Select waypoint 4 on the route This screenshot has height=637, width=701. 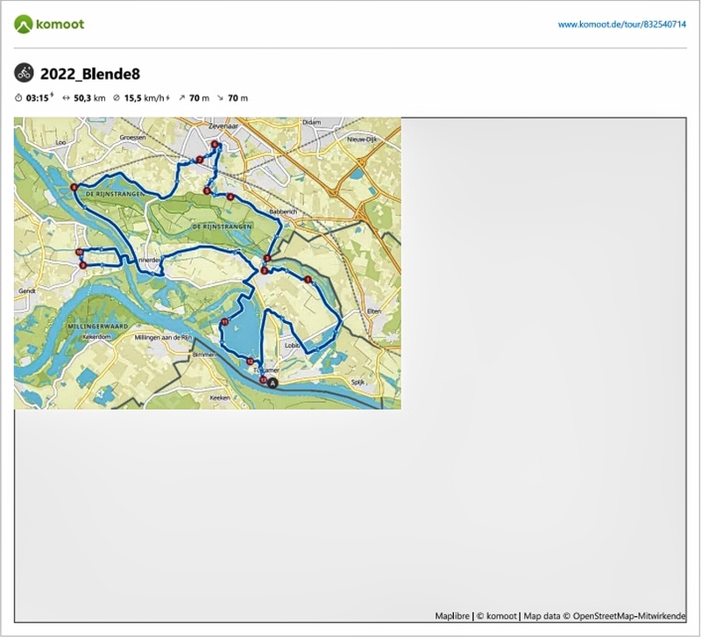[230, 197]
